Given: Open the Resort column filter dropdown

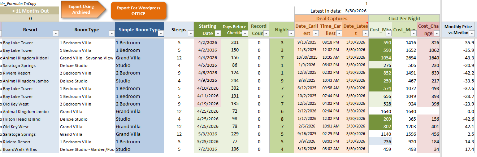Looking at the screenshot, I should (x=56, y=33).
